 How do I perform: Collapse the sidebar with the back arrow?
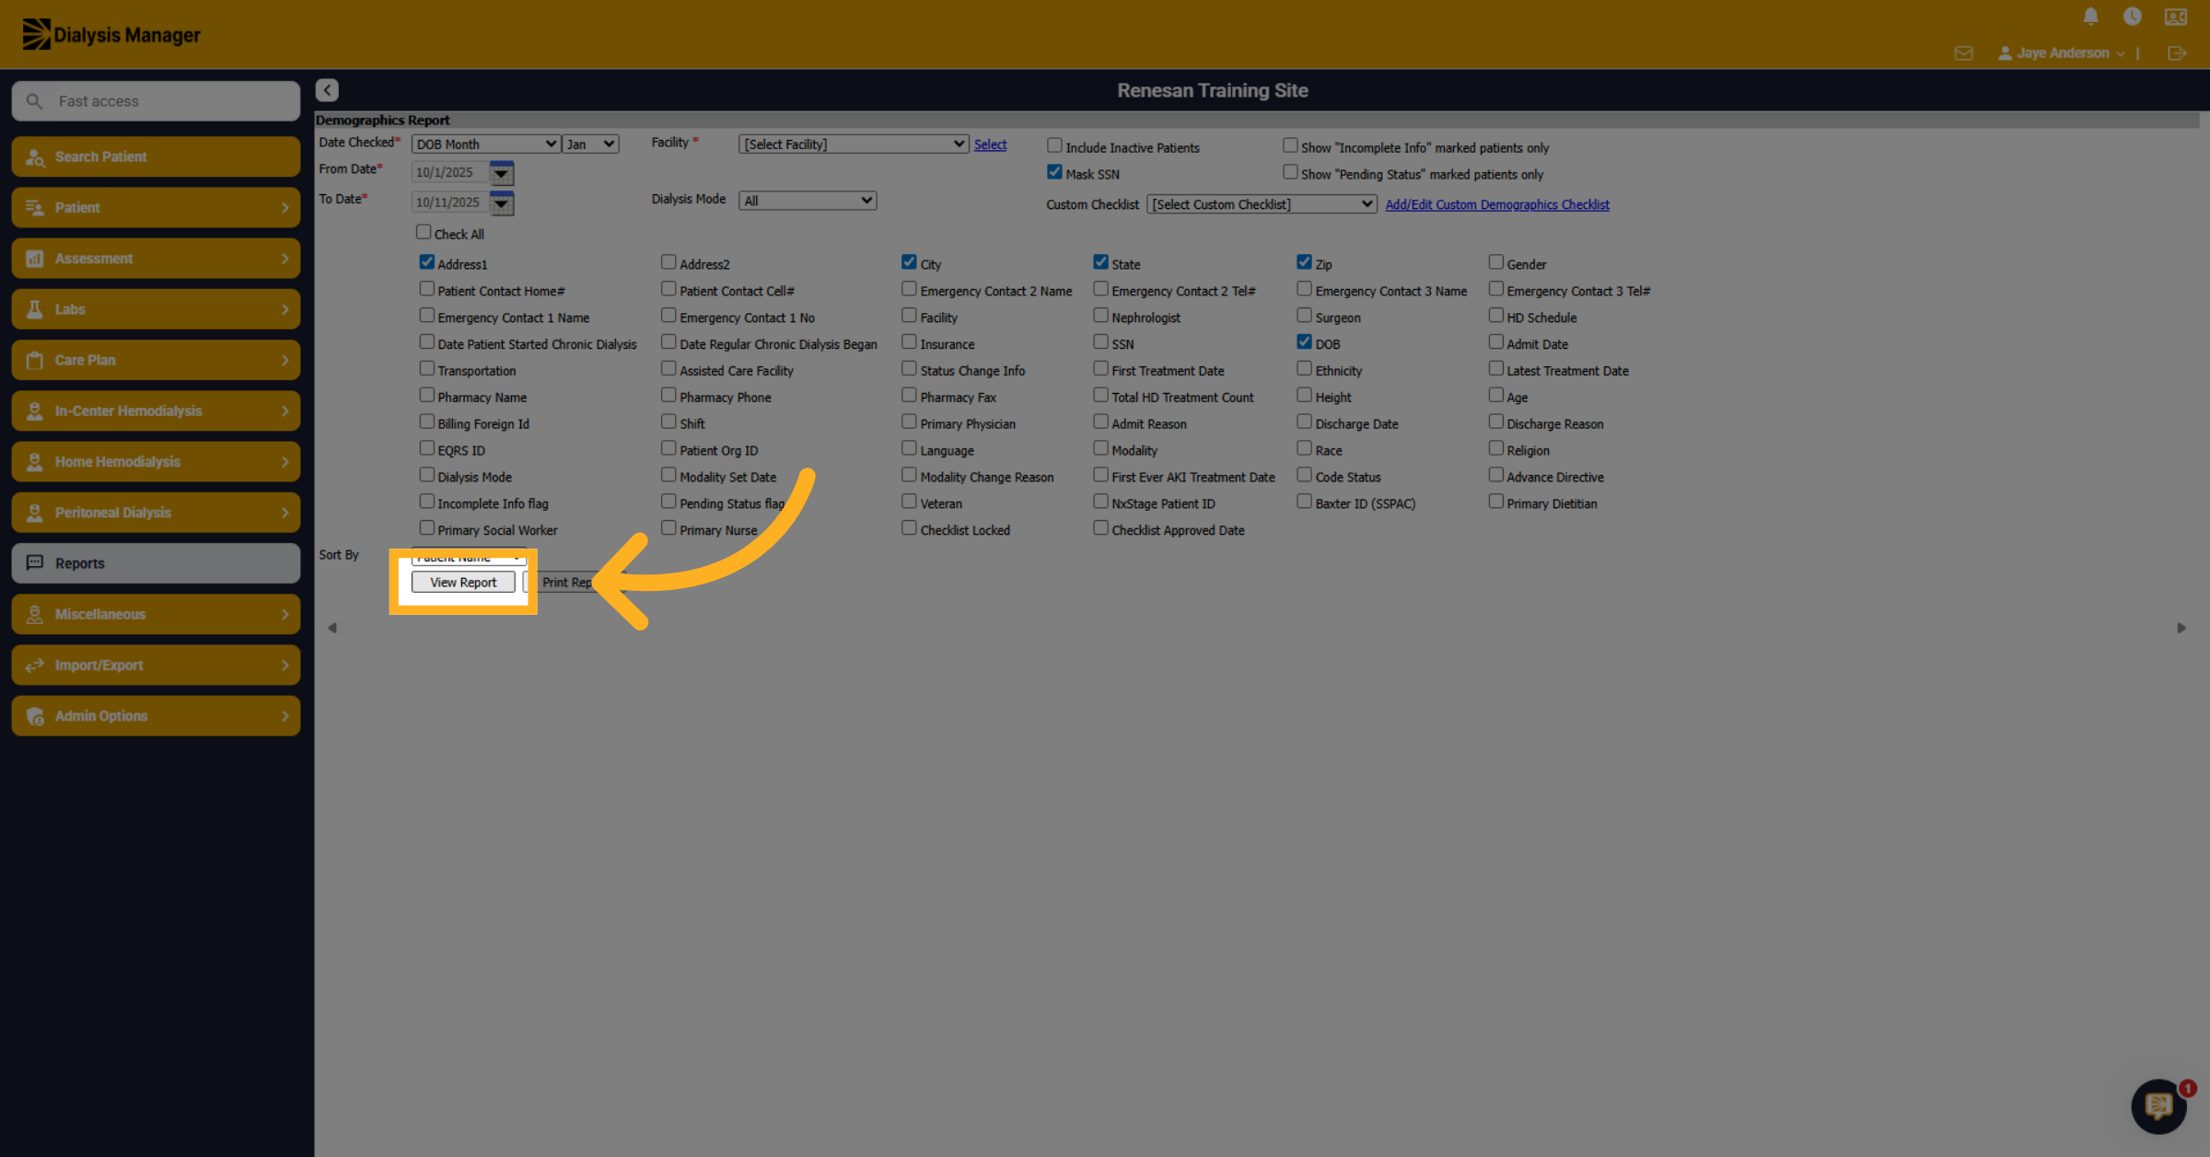[327, 90]
